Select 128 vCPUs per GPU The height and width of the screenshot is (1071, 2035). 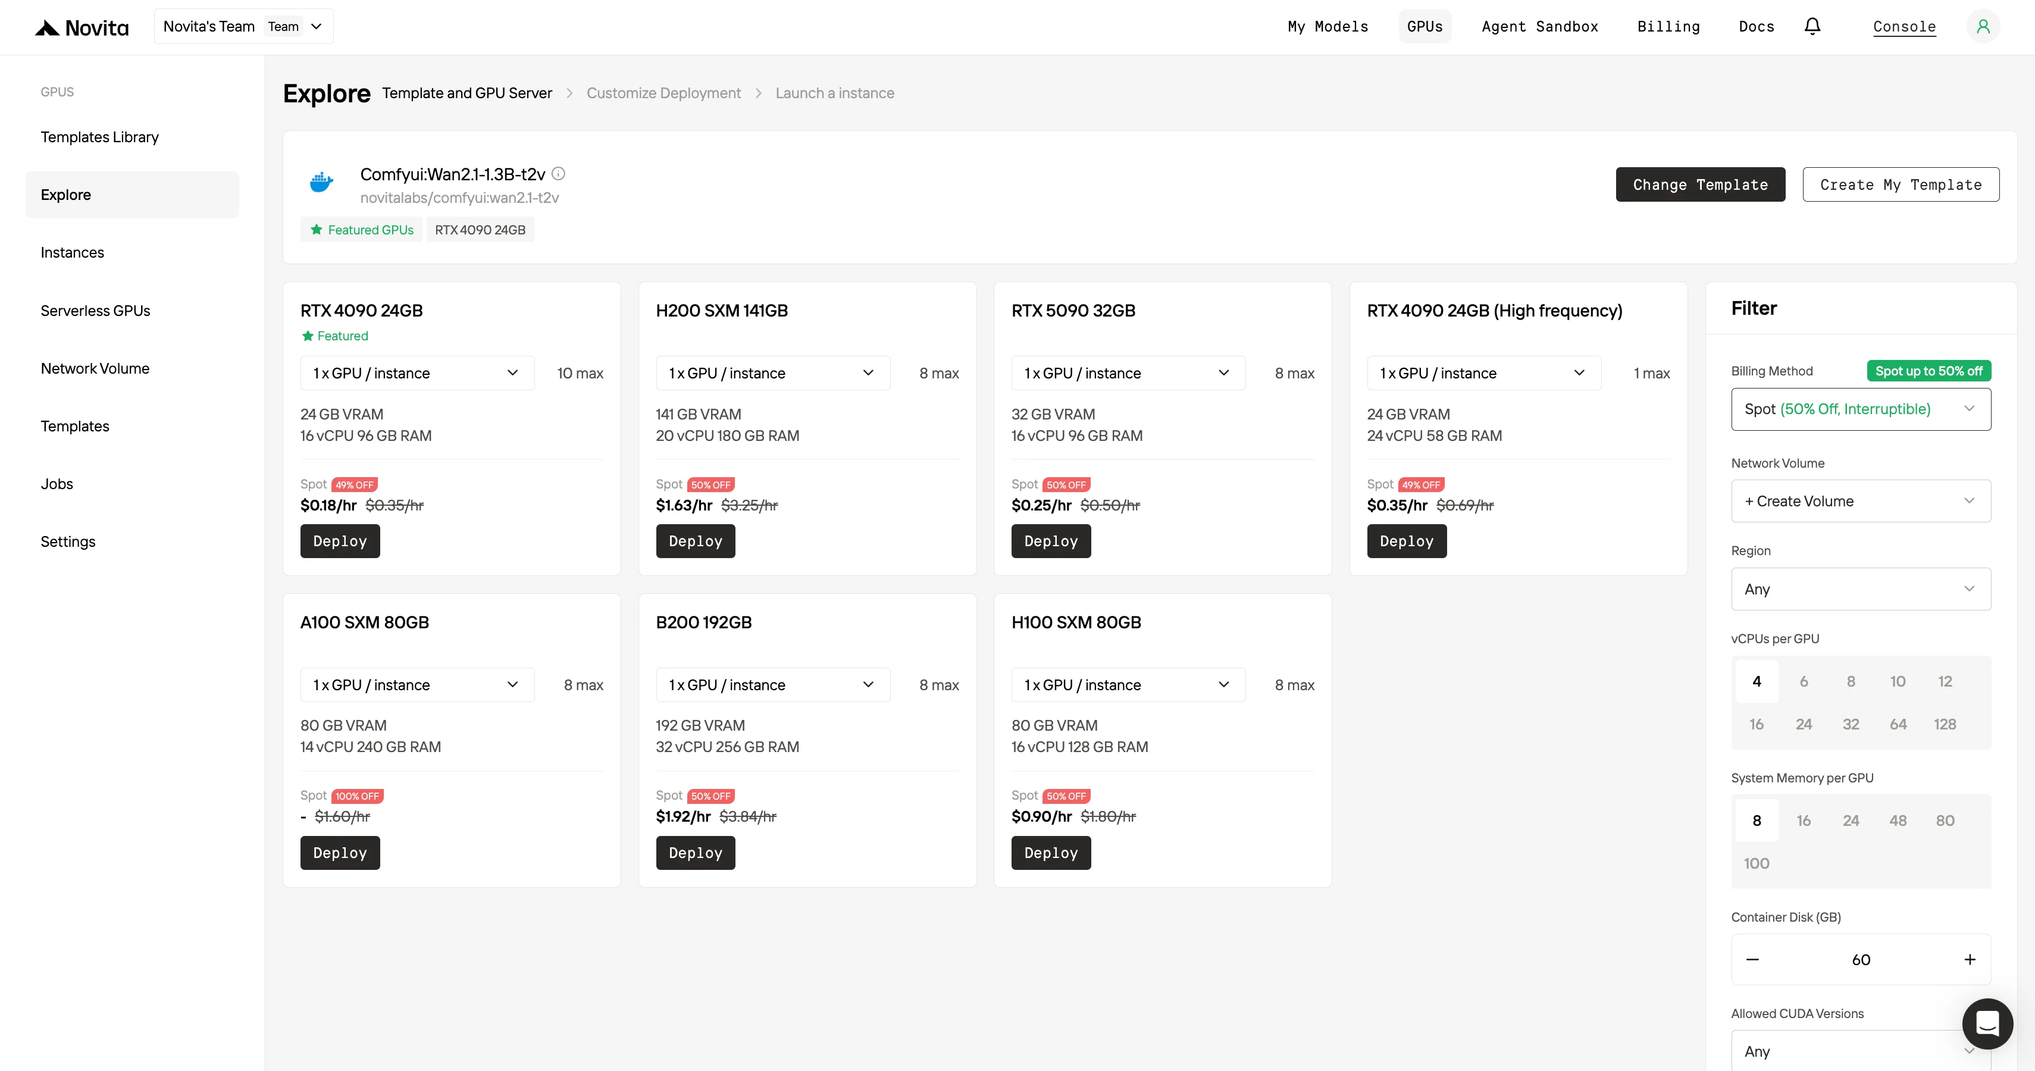coord(1945,724)
